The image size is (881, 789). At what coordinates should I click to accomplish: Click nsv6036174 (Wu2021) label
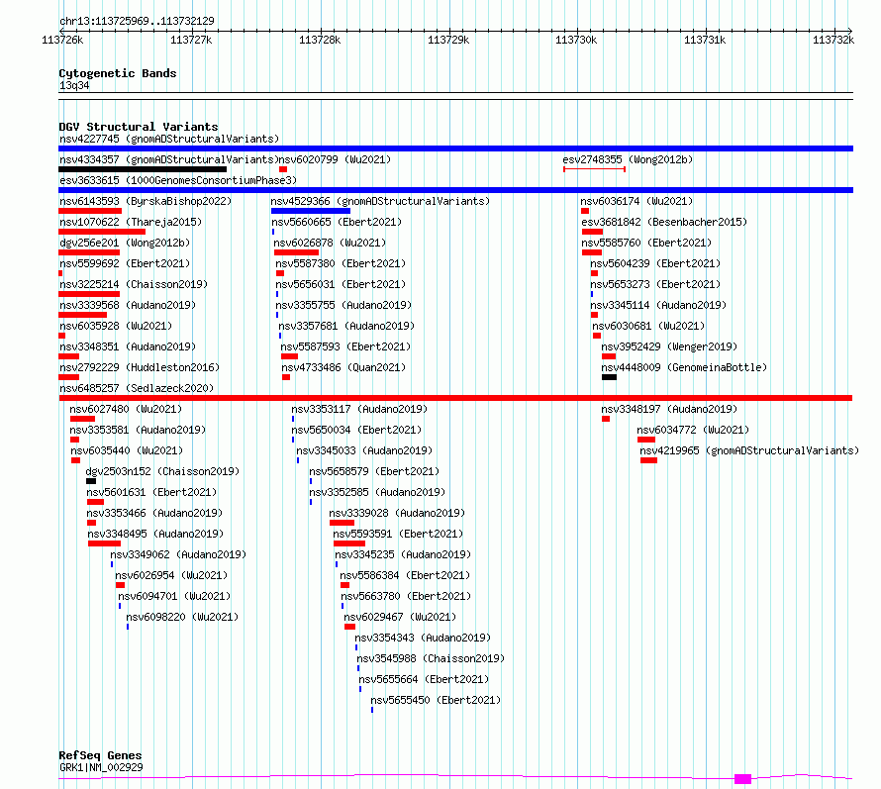pyautogui.click(x=636, y=201)
